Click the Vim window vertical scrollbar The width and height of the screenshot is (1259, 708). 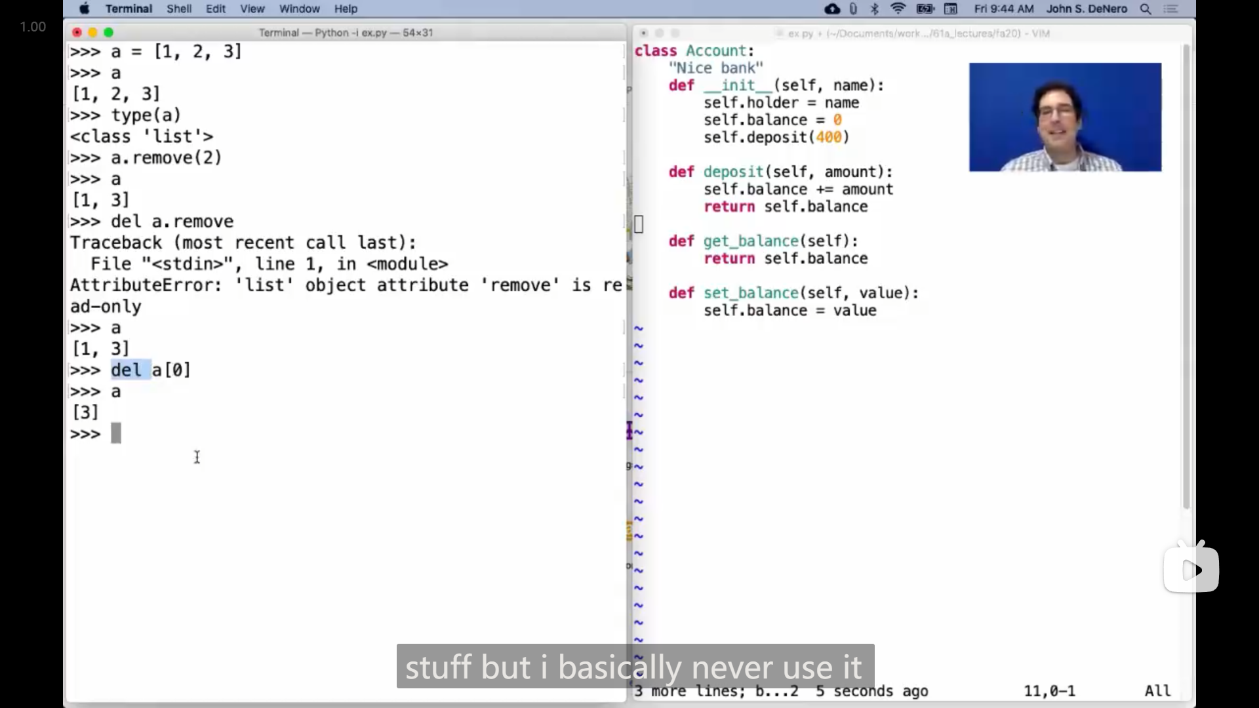click(x=1186, y=275)
